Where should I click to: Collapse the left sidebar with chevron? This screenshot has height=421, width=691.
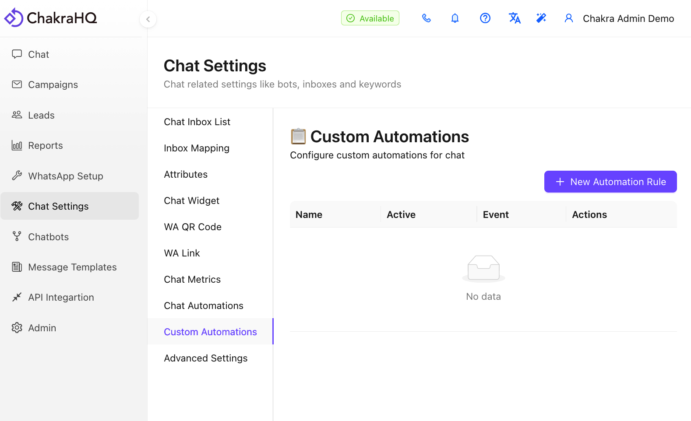[148, 19]
